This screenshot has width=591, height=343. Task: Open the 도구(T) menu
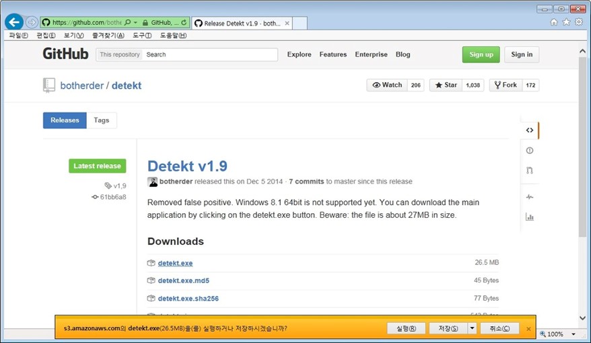click(x=142, y=36)
